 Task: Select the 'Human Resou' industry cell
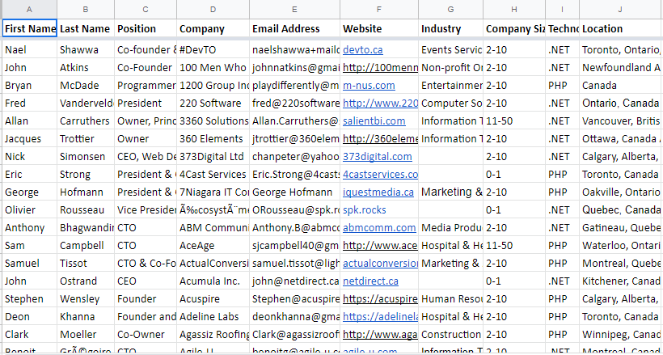(450, 298)
